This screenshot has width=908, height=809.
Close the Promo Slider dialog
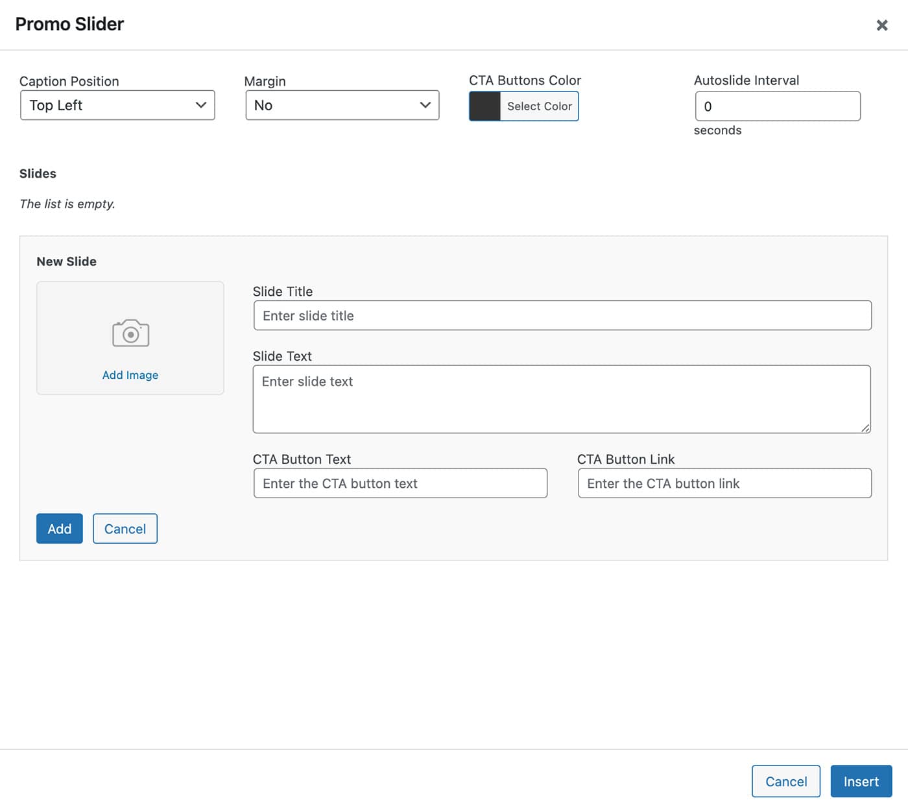881,25
